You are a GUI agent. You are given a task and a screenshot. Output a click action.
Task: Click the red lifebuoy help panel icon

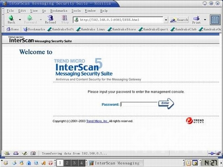[51, 163]
